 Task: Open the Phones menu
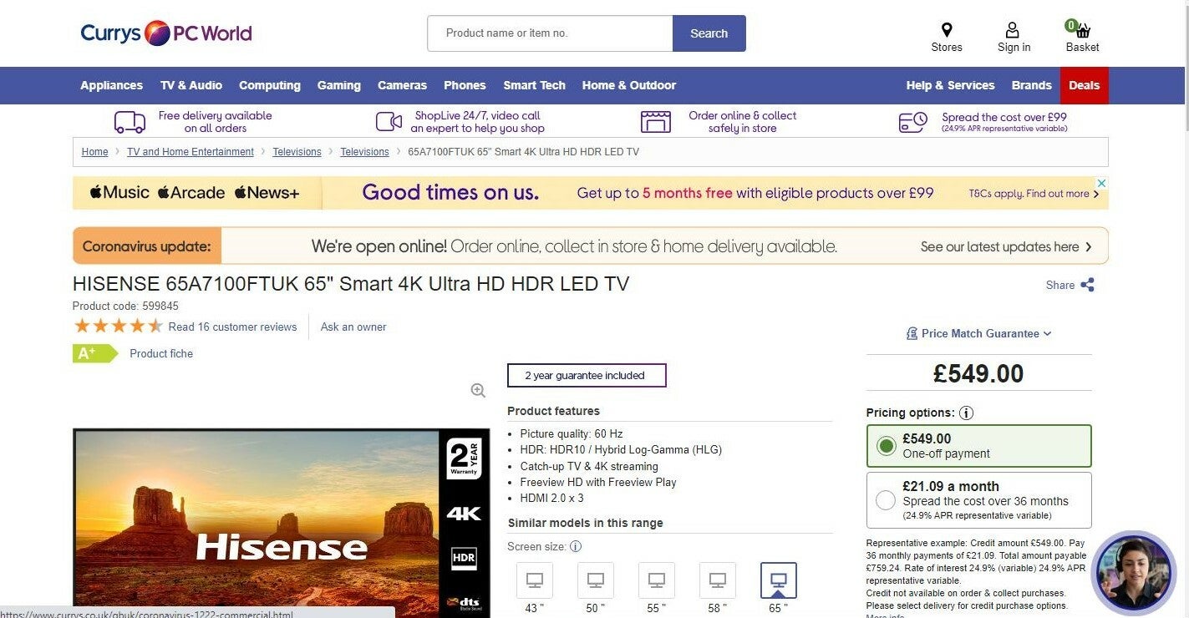465,85
